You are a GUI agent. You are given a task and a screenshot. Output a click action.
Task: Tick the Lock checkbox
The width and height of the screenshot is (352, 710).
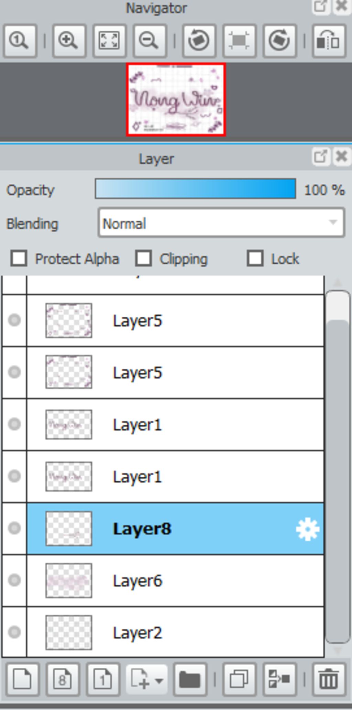click(x=255, y=258)
